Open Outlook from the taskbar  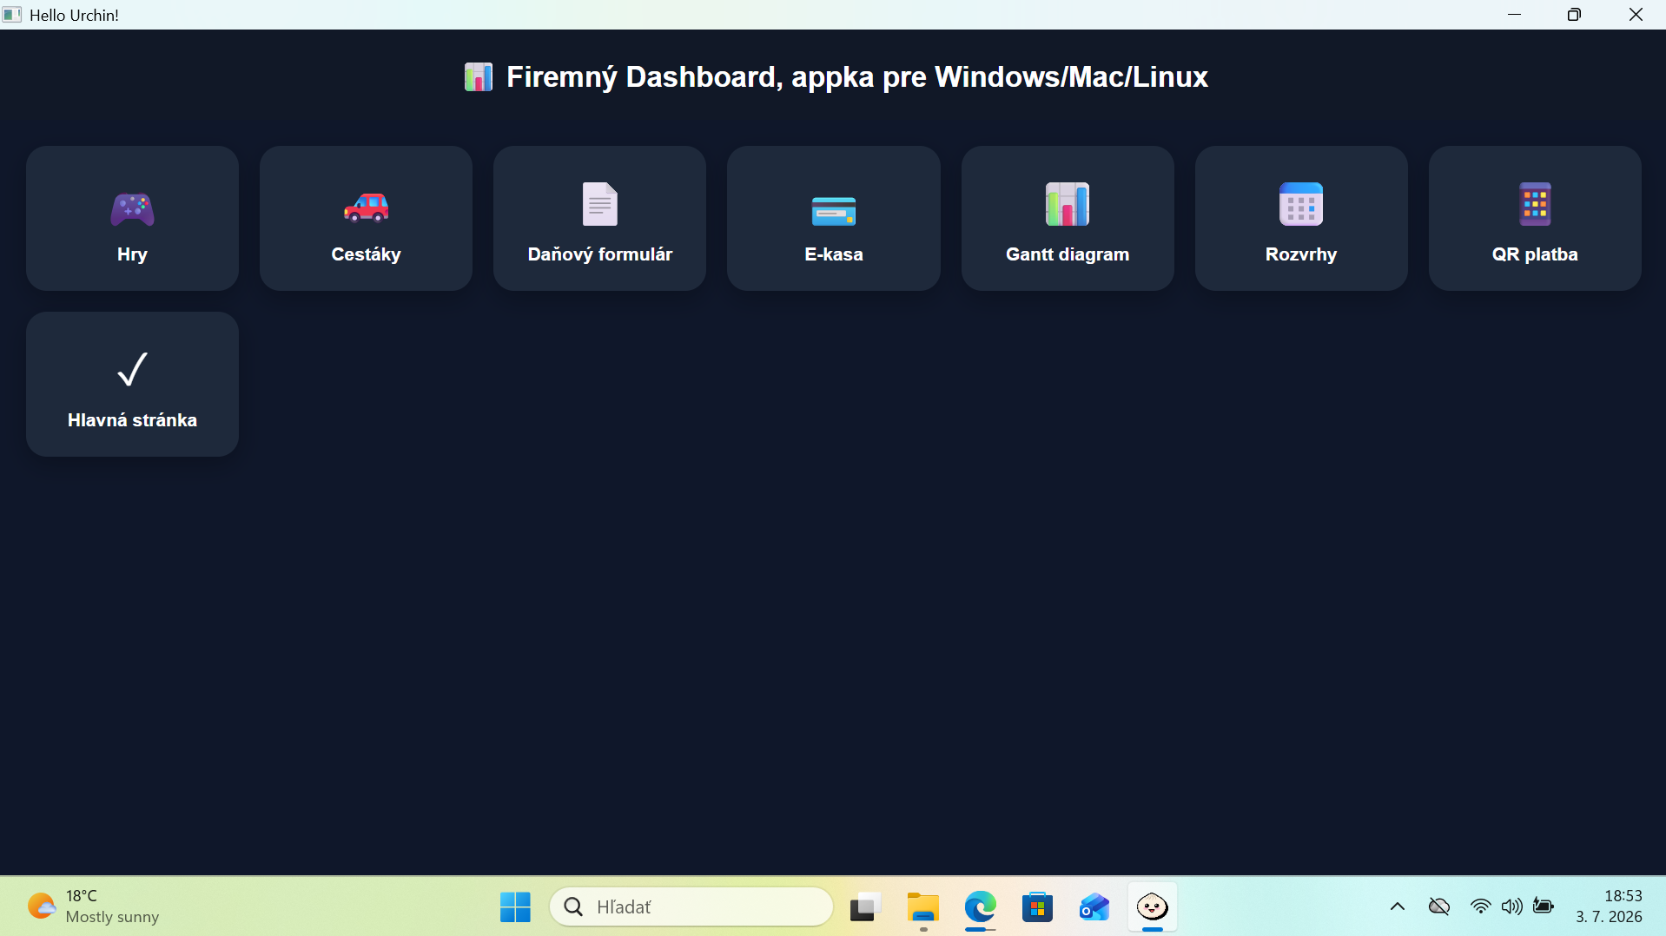point(1094,906)
